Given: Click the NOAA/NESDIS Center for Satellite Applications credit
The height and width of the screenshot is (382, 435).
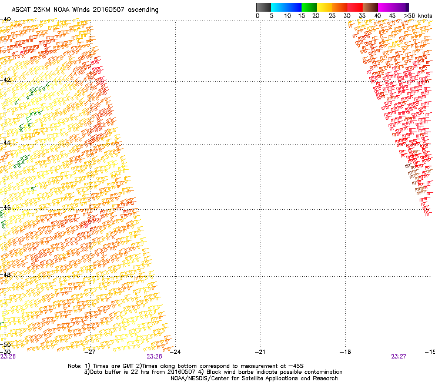Looking at the screenshot, I should point(254,378).
